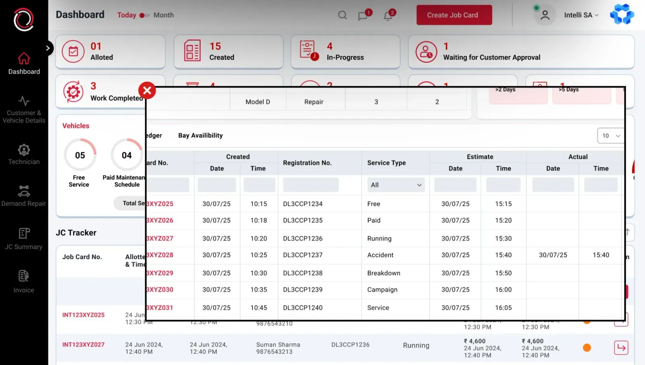Viewport: 645px width, 365px height.
Task: Open the notifications bell icon
Action: [x=388, y=16]
